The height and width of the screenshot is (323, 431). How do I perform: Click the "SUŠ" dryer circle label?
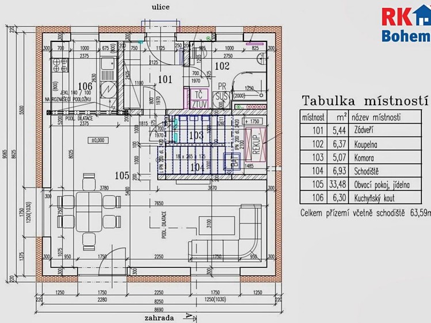click(x=222, y=97)
